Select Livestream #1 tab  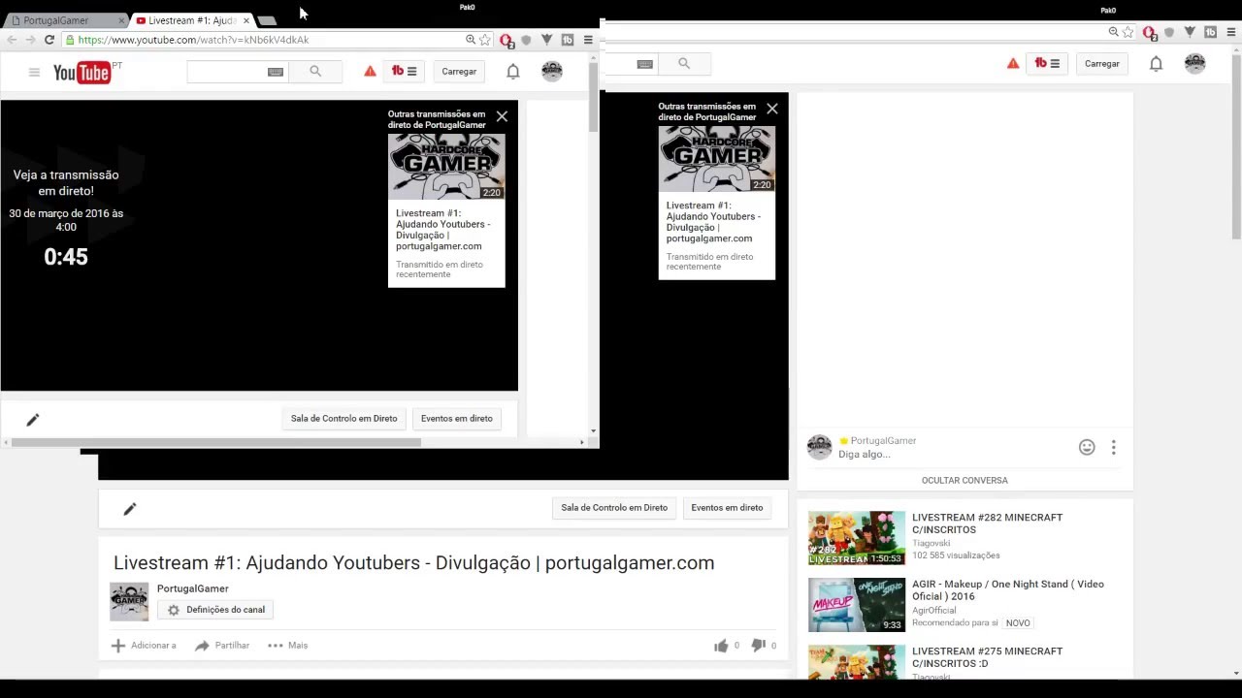(192, 20)
